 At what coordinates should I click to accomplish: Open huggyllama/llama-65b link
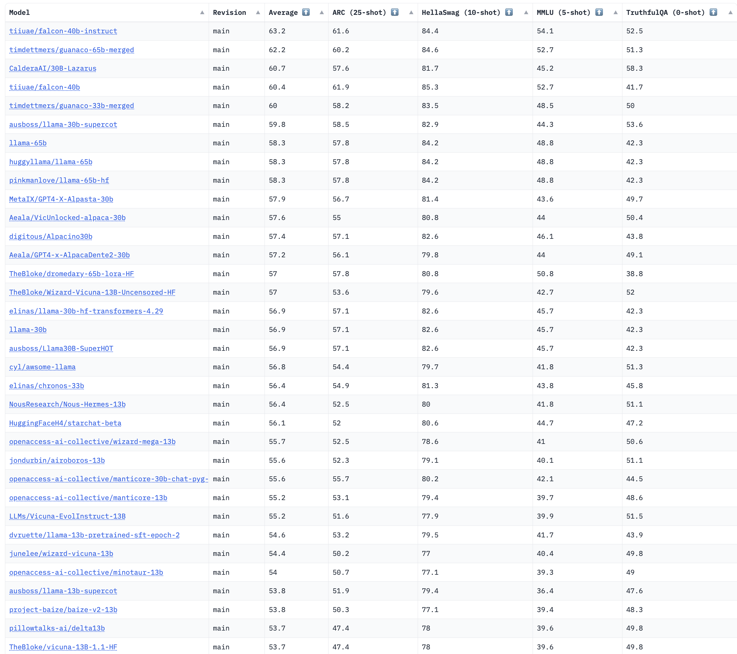[x=51, y=162]
